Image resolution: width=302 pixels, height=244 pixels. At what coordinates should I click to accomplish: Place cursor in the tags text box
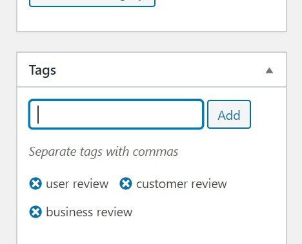(x=116, y=115)
